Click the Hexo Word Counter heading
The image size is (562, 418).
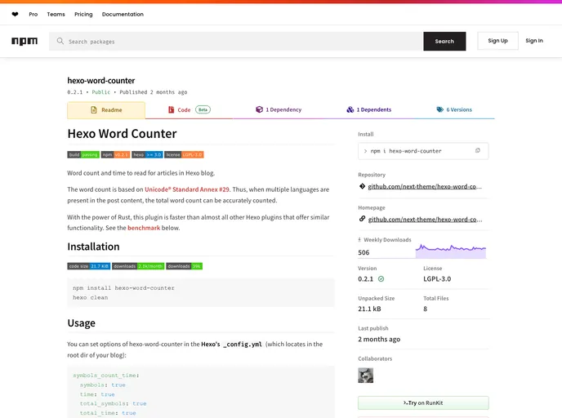point(122,134)
